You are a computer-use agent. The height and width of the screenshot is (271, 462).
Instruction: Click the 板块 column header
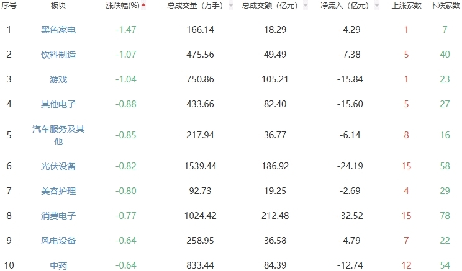click(58, 6)
